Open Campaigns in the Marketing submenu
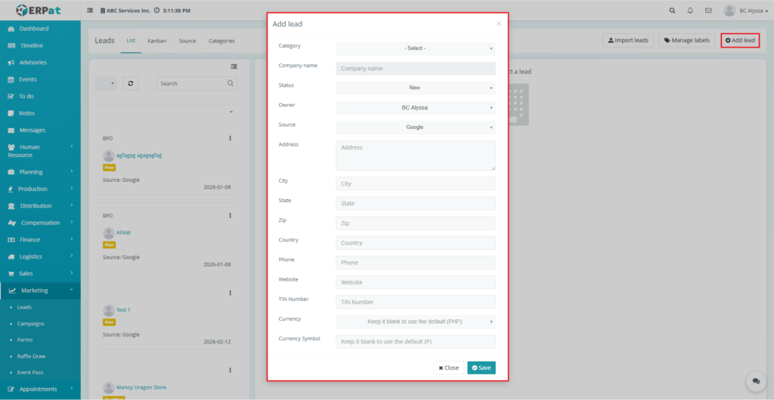 point(31,324)
